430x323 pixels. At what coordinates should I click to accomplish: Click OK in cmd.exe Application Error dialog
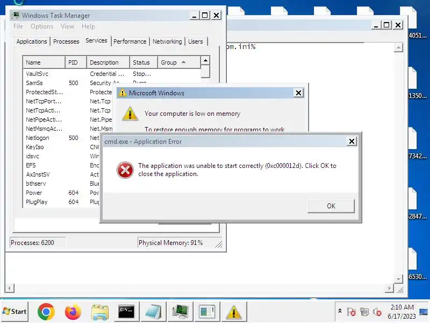click(x=331, y=206)
